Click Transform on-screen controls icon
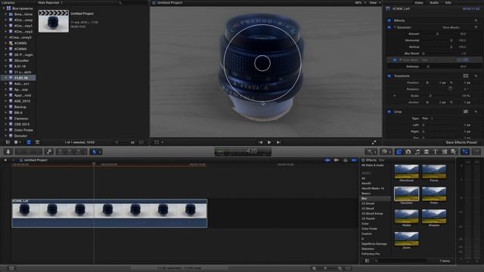 [x=466, y=76]
